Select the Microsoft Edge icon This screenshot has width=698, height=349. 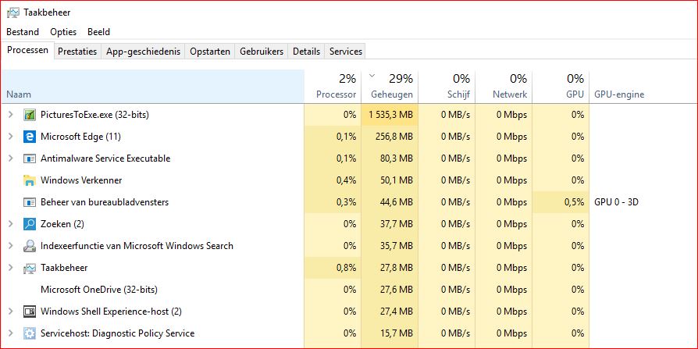[30, 137]
